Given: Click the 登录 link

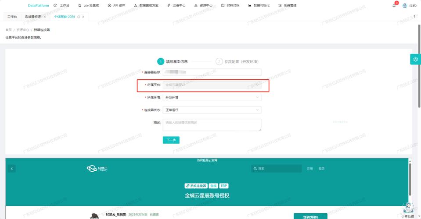Looking at the screenshot, I should pos(321,169).
